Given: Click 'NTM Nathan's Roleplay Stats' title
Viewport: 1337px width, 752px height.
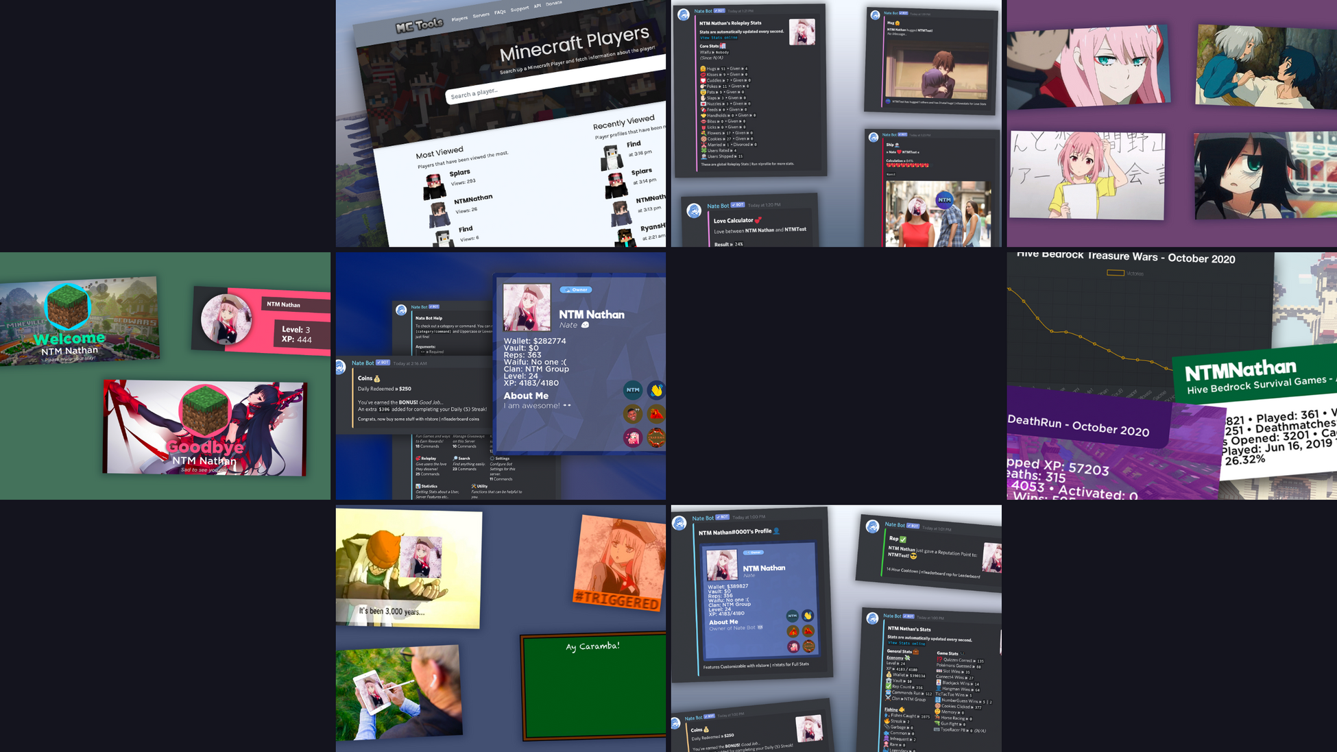Looking at the screenshot, I should [x=730, y=23].
